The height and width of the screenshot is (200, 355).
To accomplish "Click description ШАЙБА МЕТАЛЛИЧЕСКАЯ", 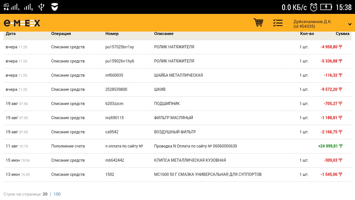I will tap(178, 75).
